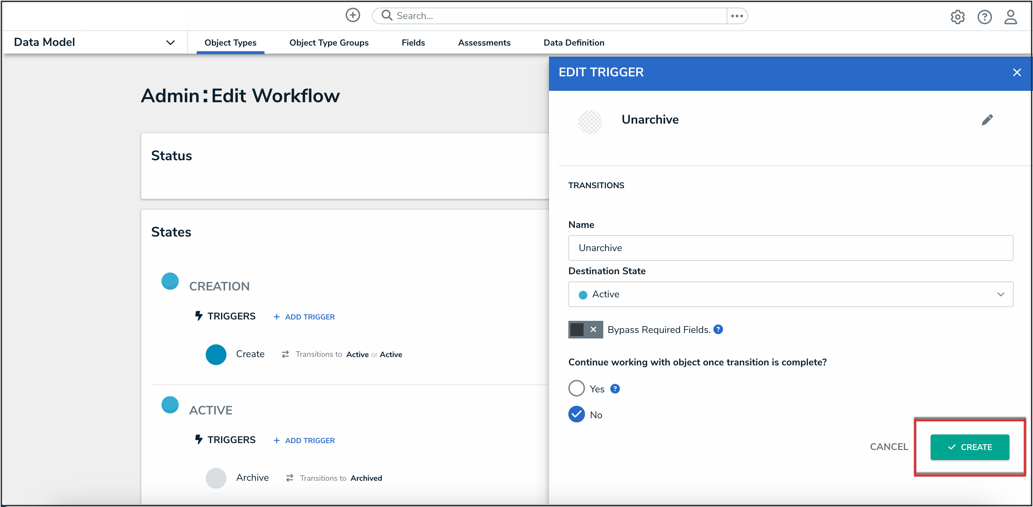The width and height of the screenshot is (1033, 507).
Task: Click the plus circle add icon
Action: click(353, 15)
